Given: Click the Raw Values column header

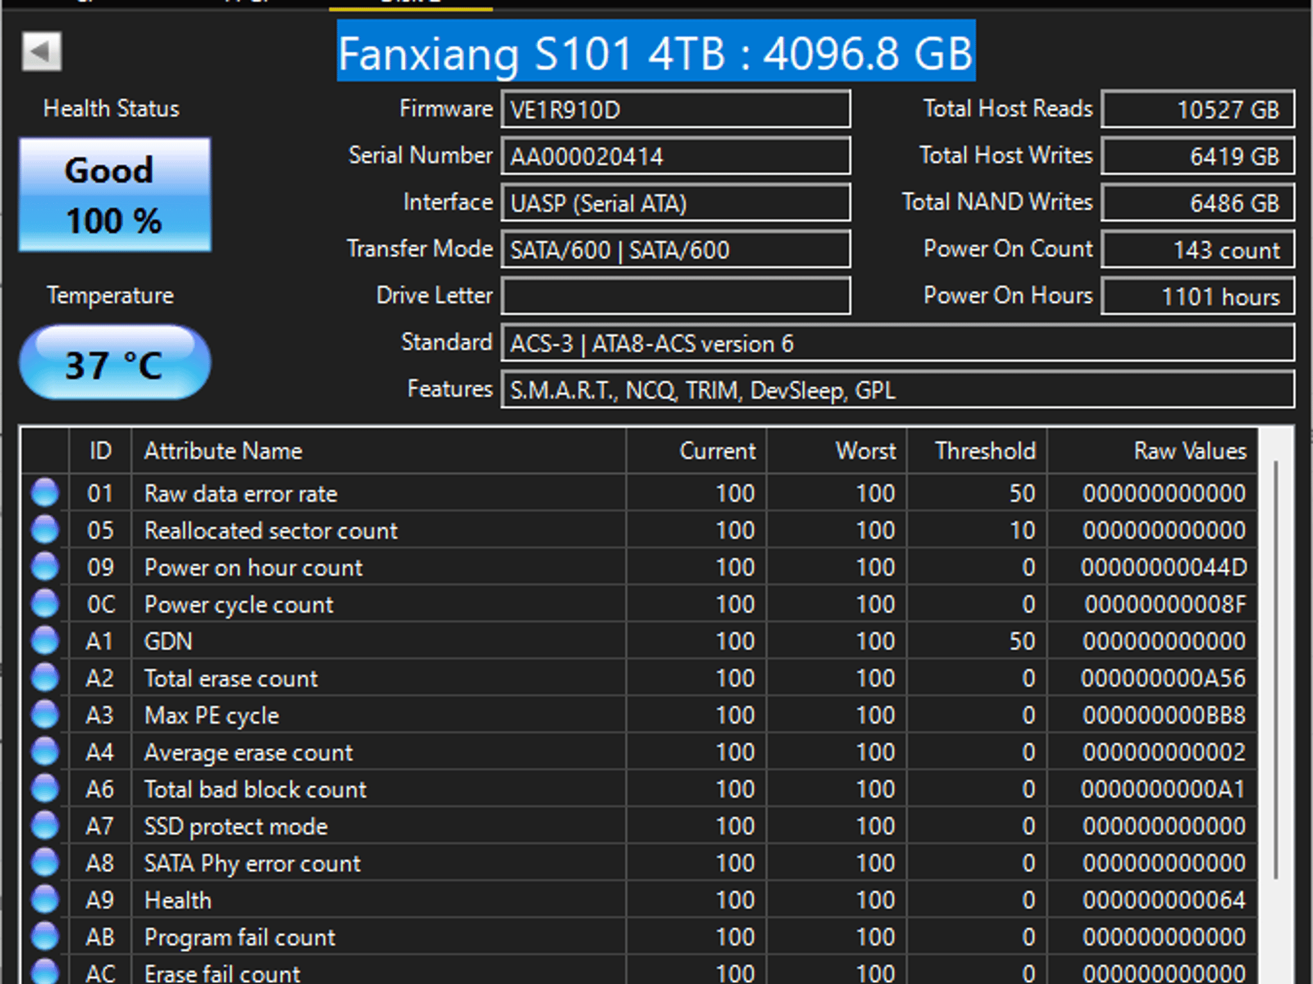Looking at the screenshot, I should [x=1152, y=451].
